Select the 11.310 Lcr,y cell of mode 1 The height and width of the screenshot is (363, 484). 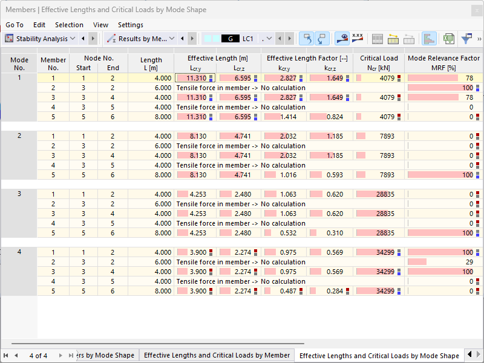click(195, 78)
